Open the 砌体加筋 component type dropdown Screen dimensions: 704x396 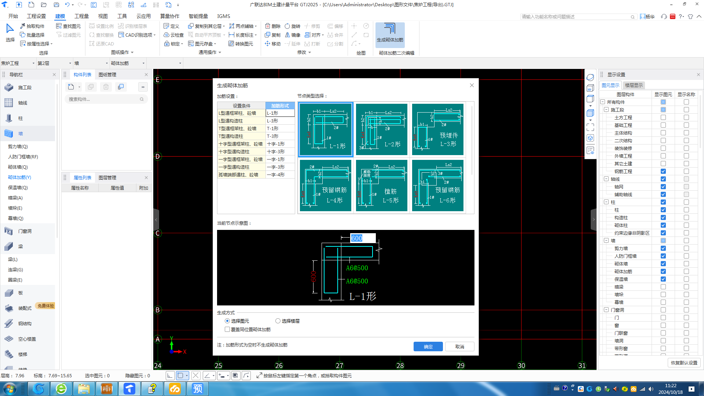[x=143, y=63]
